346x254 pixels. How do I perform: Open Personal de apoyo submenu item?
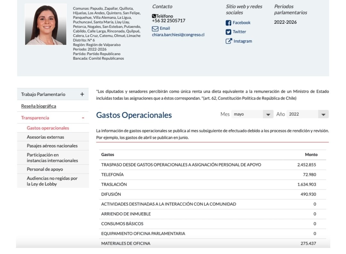click(x=45, y=169)
